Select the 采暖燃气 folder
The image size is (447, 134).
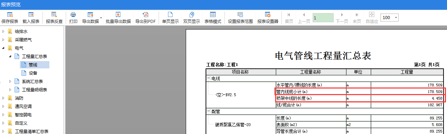point(23,40)
